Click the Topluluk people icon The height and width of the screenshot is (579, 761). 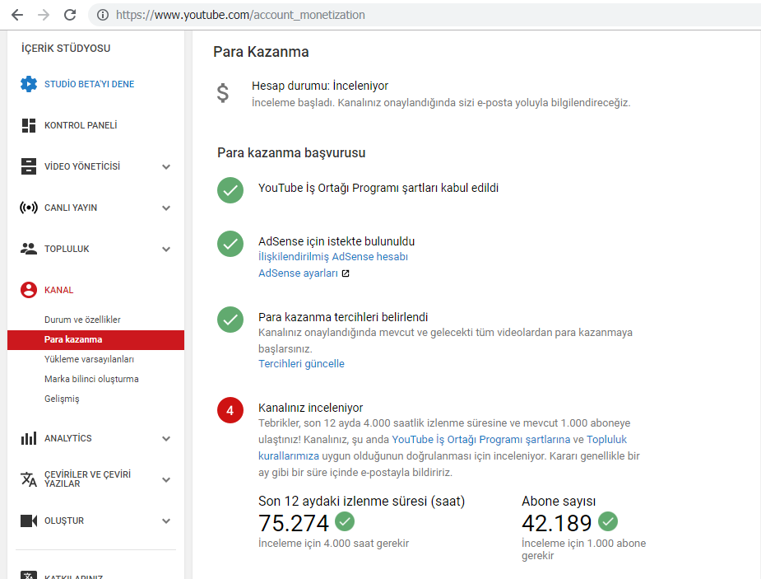point(29,249)
